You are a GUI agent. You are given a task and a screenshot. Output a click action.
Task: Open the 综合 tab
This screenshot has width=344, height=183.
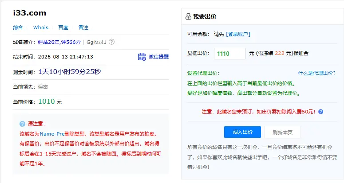pyautogui.click(x=18, y=27)
